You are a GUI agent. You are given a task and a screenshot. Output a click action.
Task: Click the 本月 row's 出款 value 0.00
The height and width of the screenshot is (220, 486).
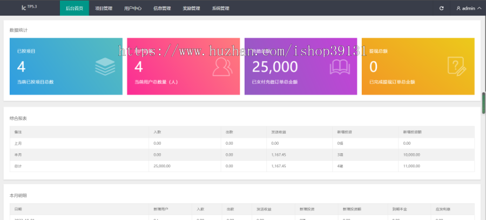[230, 154]
